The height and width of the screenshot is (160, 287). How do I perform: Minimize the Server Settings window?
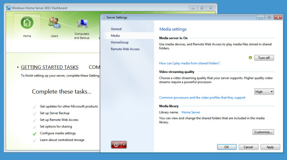coord(260,17)
